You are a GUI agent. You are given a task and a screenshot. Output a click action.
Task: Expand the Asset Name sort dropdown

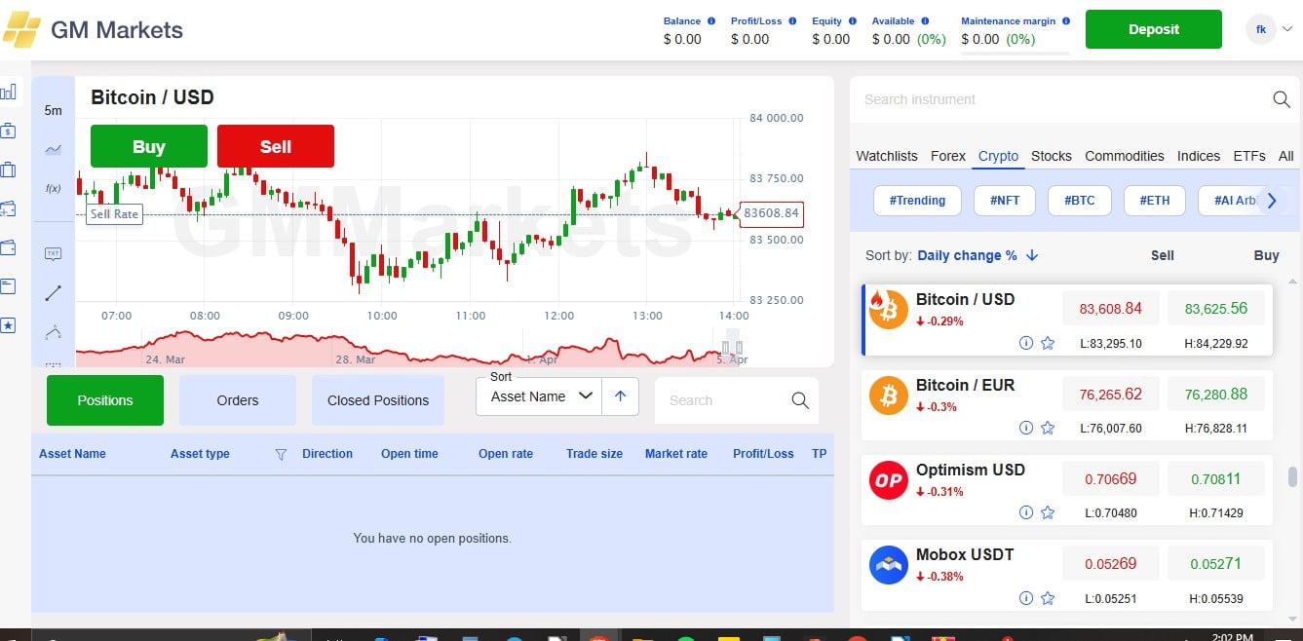click(x=539, y=396)
